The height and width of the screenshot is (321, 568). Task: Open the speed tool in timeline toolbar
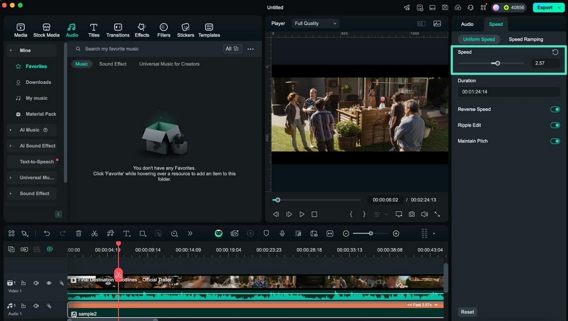[174, 234]
